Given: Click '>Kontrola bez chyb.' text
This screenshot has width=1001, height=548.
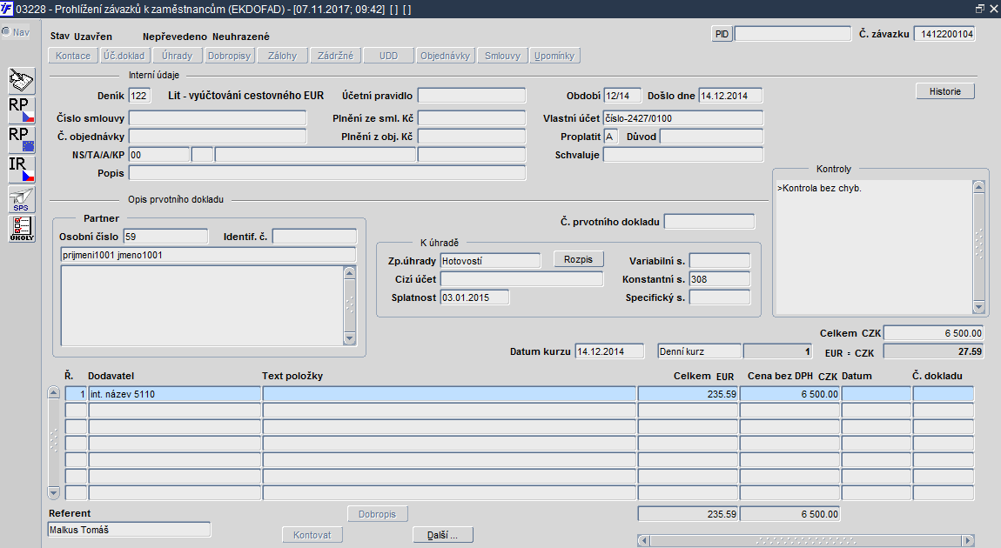Looking at the screenshot, I should pos(819,188).
